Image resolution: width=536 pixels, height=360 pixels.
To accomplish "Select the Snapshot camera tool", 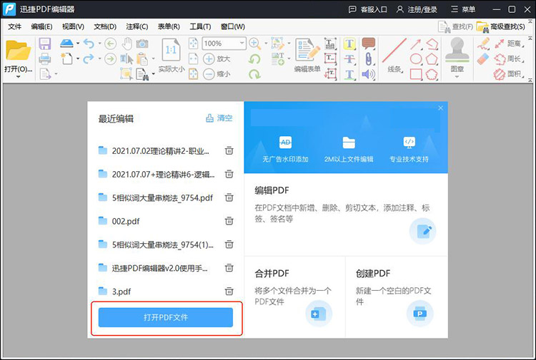I will click(x=142, y=43).
